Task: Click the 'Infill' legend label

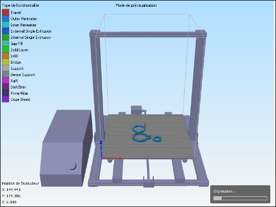Action: [x=14, y=56]
